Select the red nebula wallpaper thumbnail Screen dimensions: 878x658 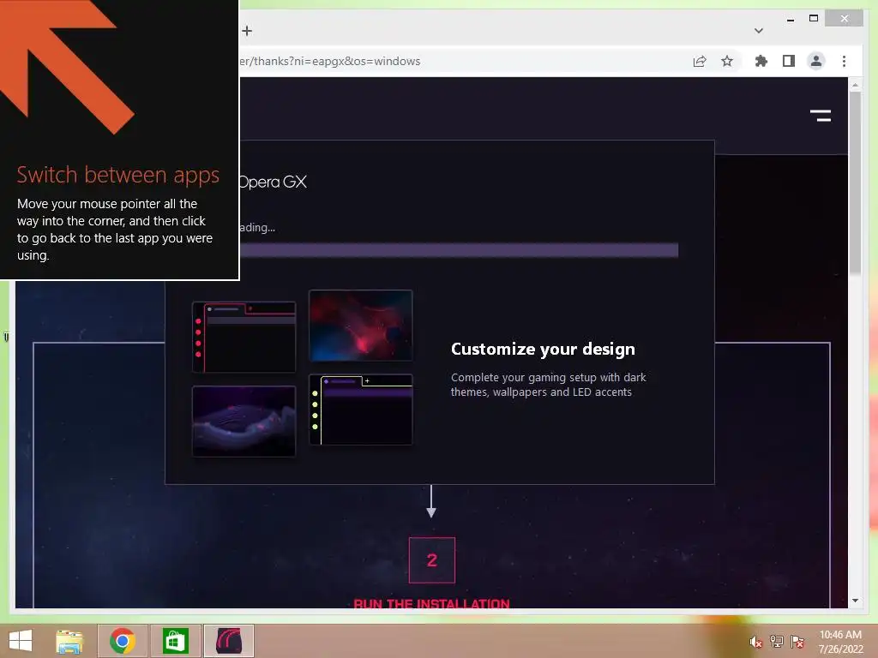361,325
